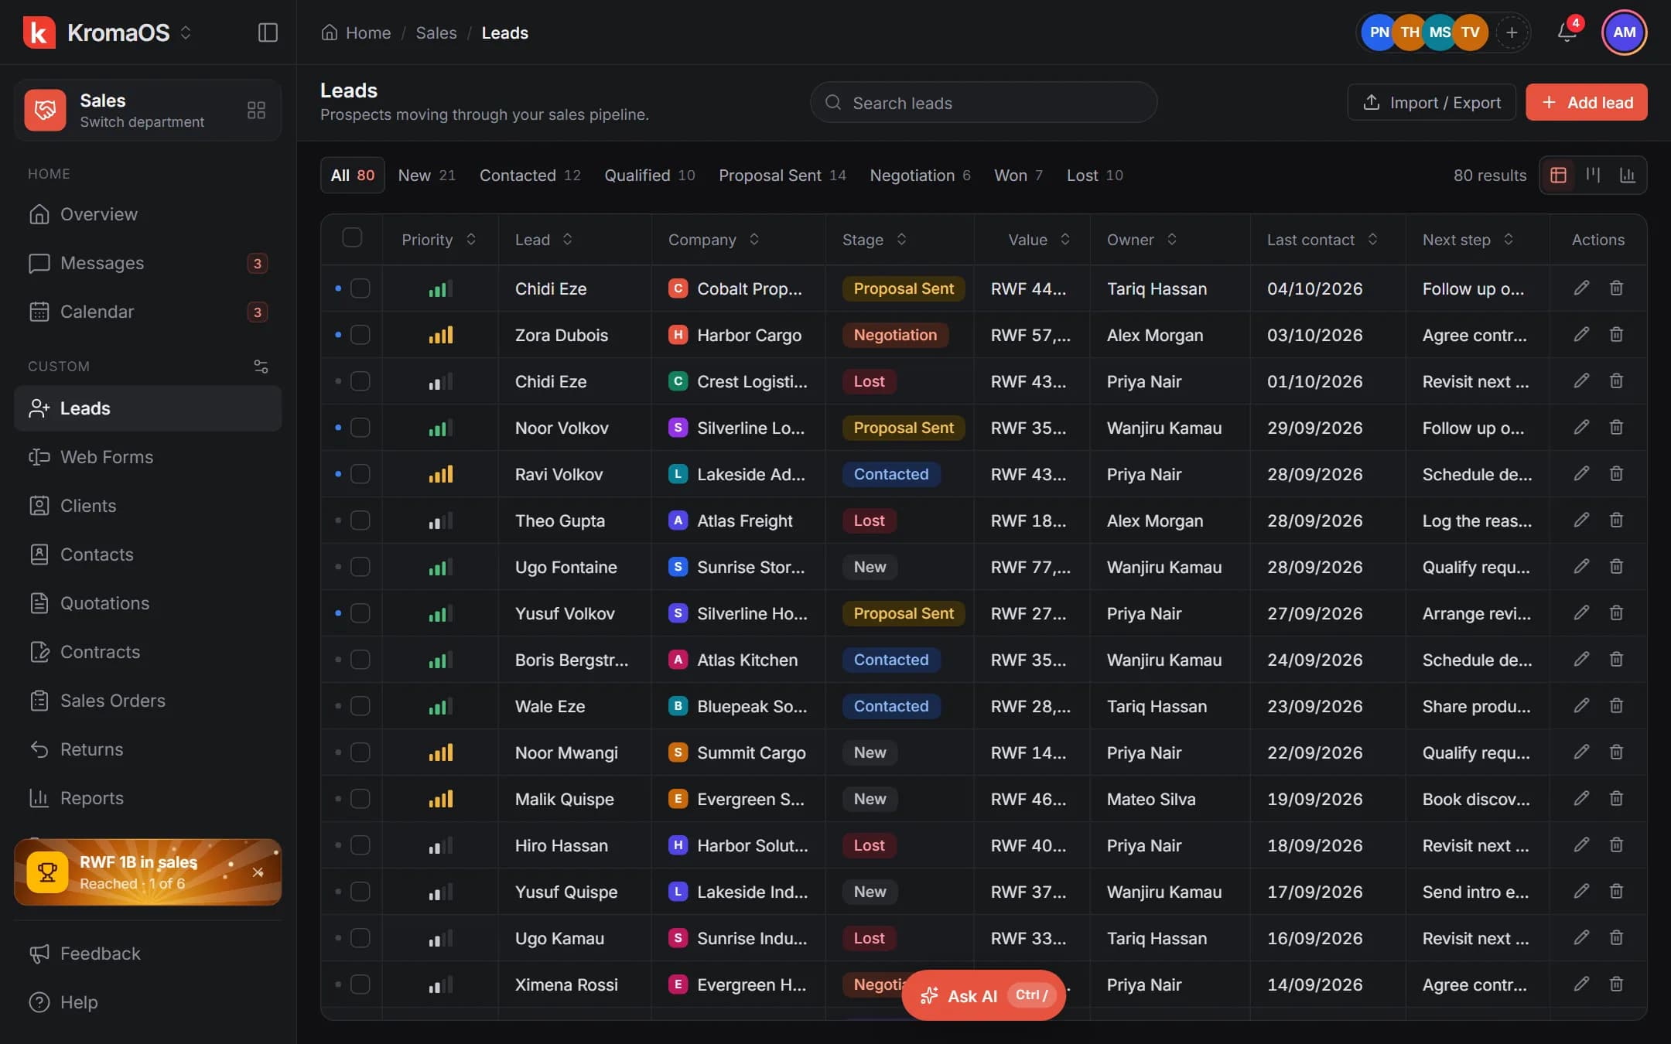1671x1044 pixels.
Task: Switch to kanban board view icon
Action: 1593,176
